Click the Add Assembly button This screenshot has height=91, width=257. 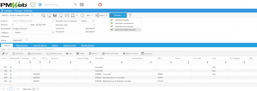(35, 53)
